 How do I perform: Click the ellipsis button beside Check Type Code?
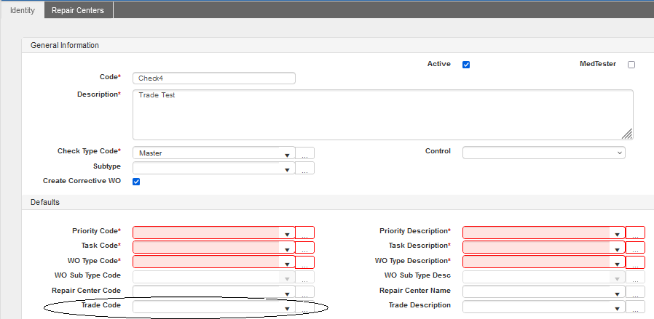(x=306, y=153)
